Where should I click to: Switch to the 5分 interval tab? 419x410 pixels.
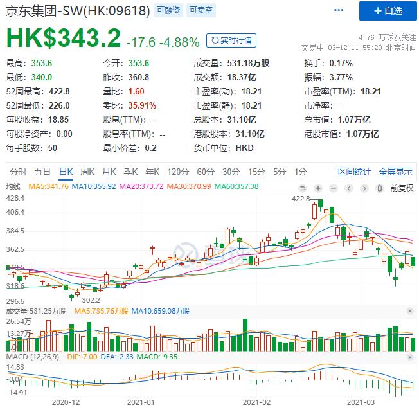[280, 172]
